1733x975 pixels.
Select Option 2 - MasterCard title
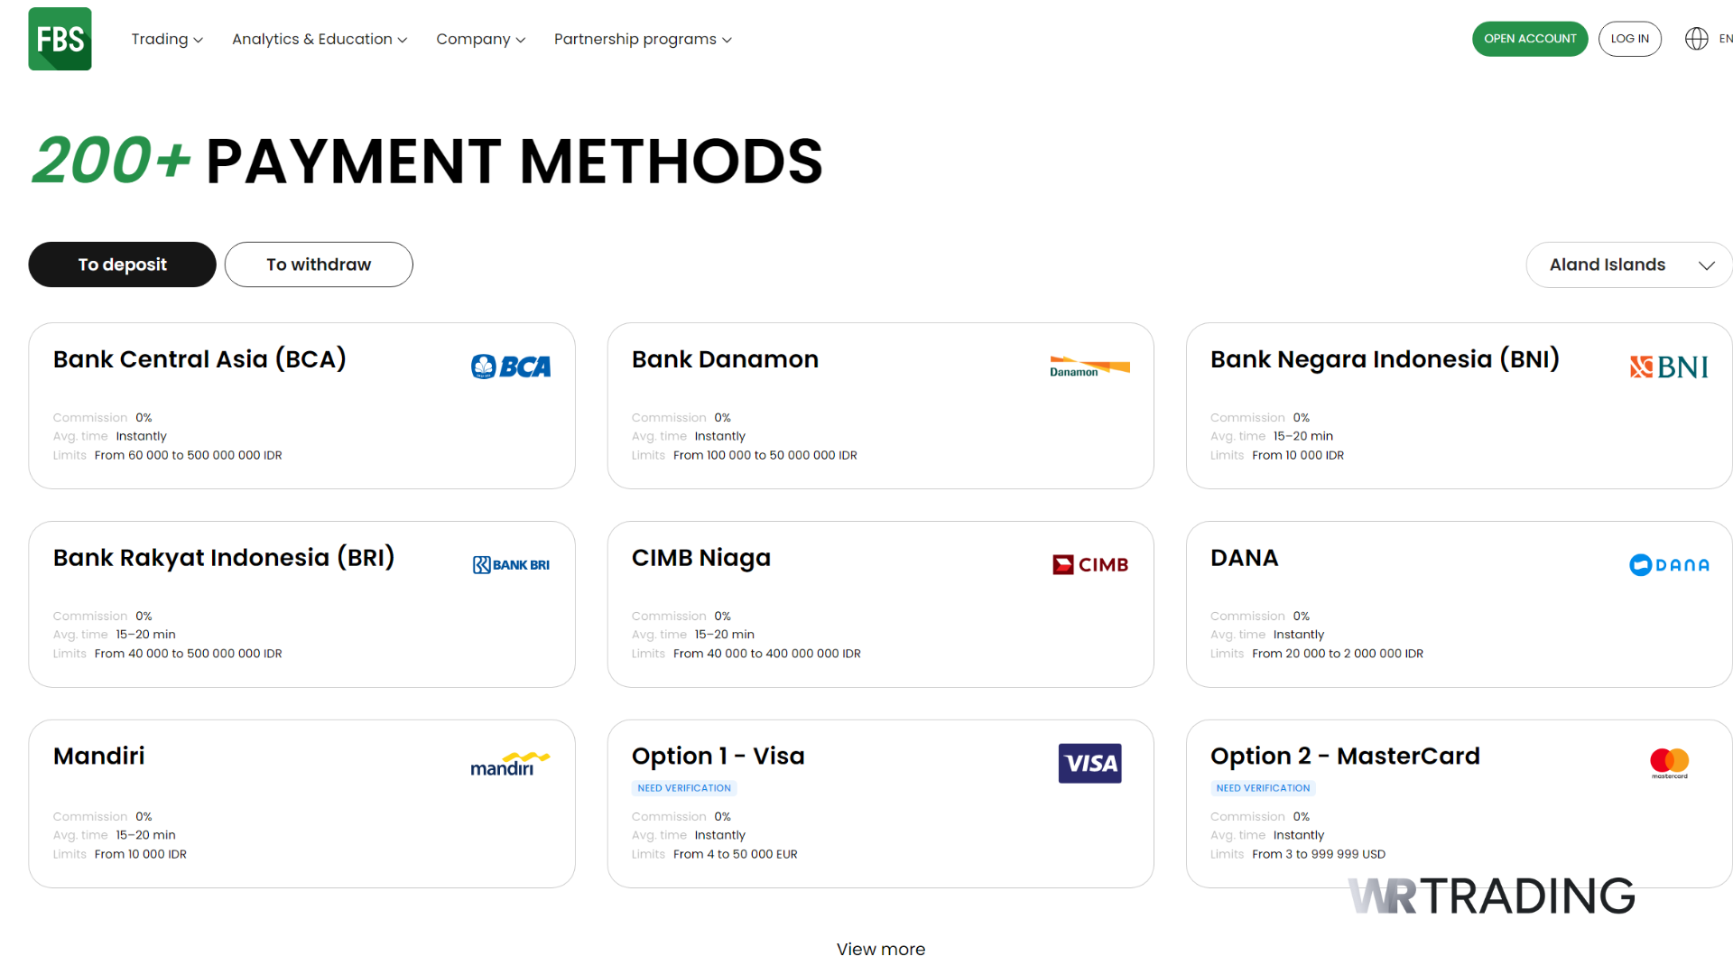(x=1345, y=756)
